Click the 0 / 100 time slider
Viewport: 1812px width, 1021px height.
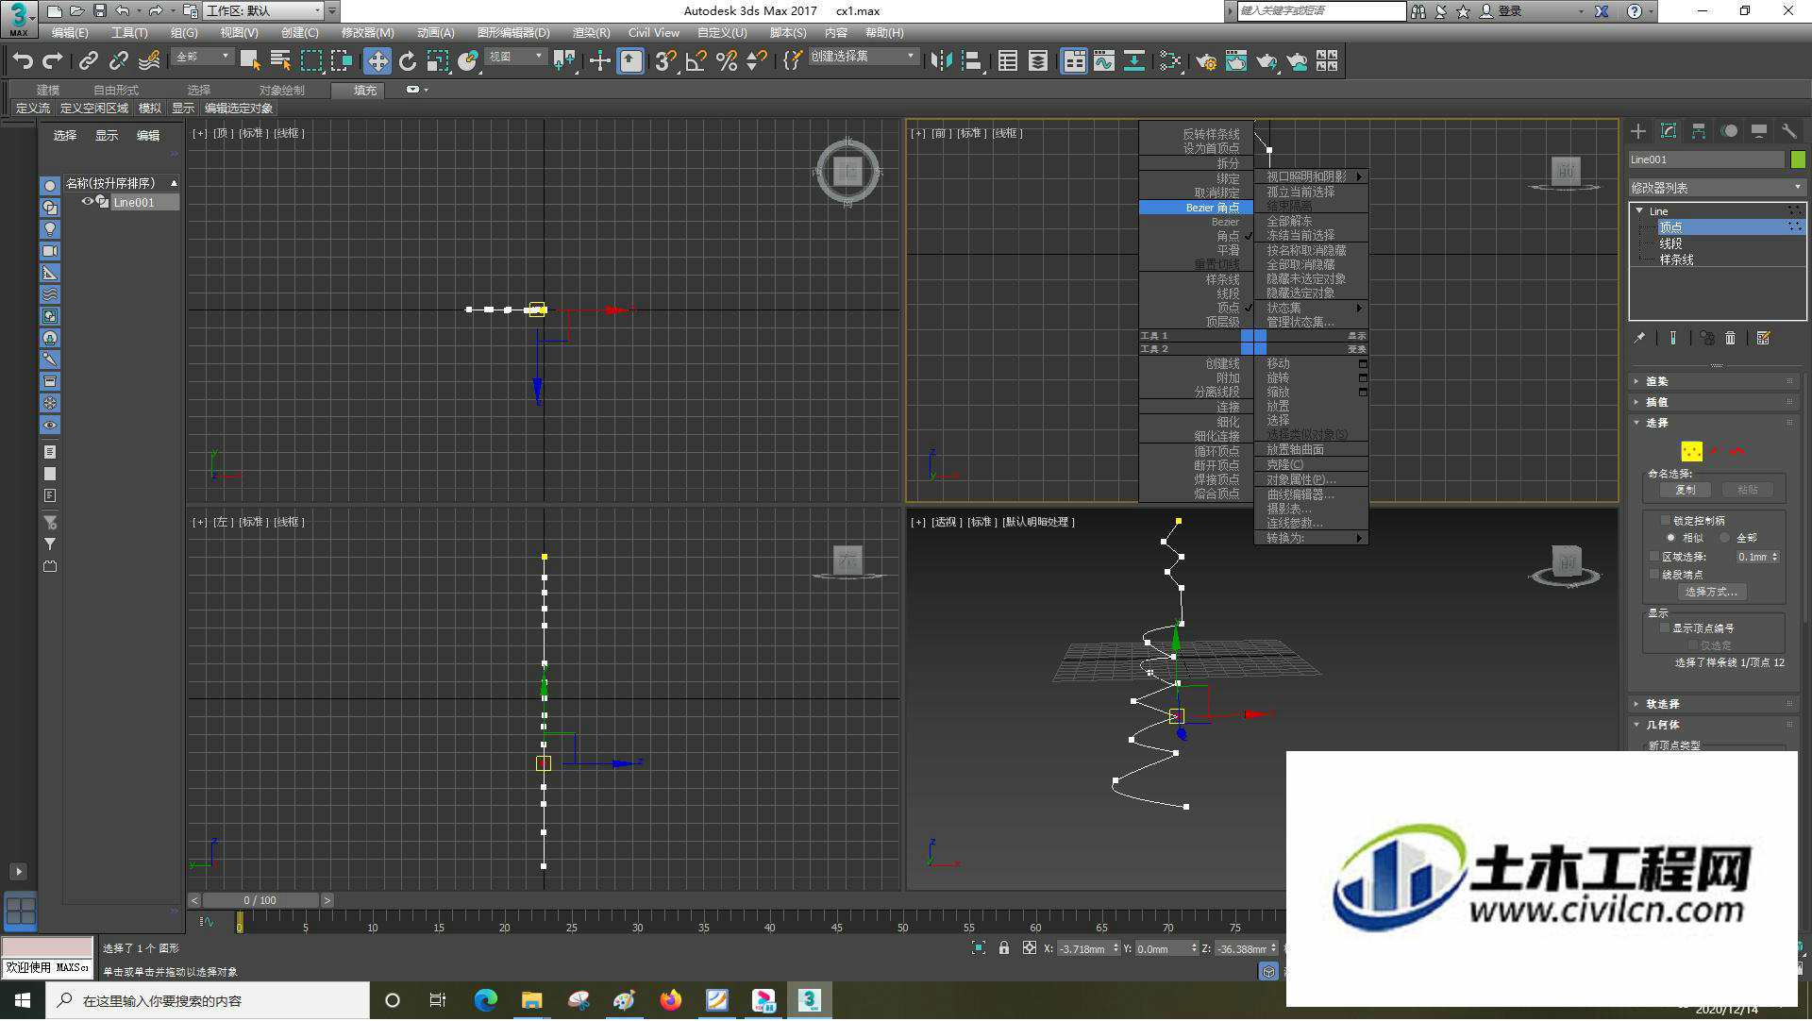[x=260, y=900]
